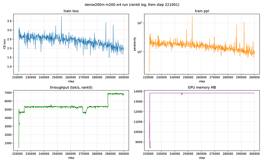Select the "train ppl" subplot title
Image resolution: width=264 pixels, height=162 pixels.
coord(202,11)
